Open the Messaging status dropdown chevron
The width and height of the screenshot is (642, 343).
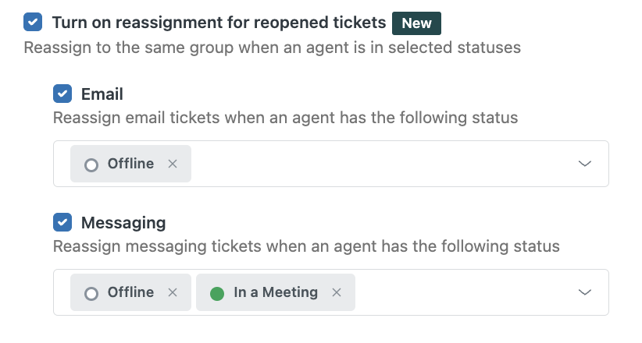tap(584, 292)
